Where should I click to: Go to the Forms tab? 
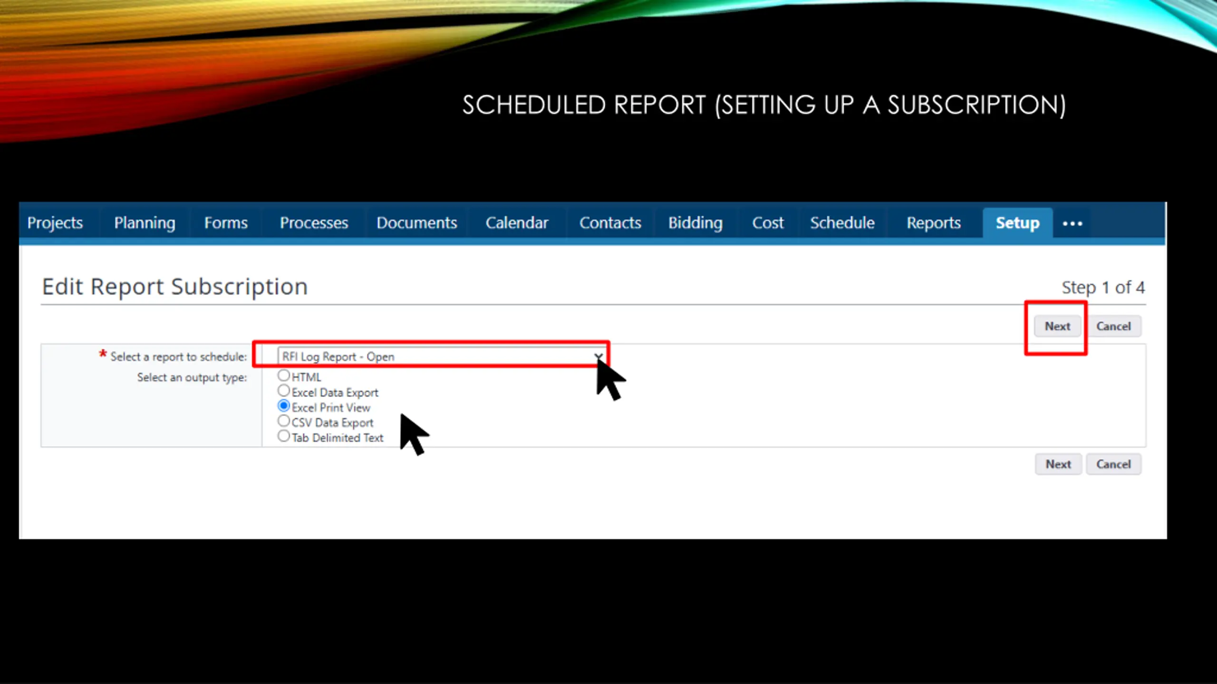tap(226, 223)
